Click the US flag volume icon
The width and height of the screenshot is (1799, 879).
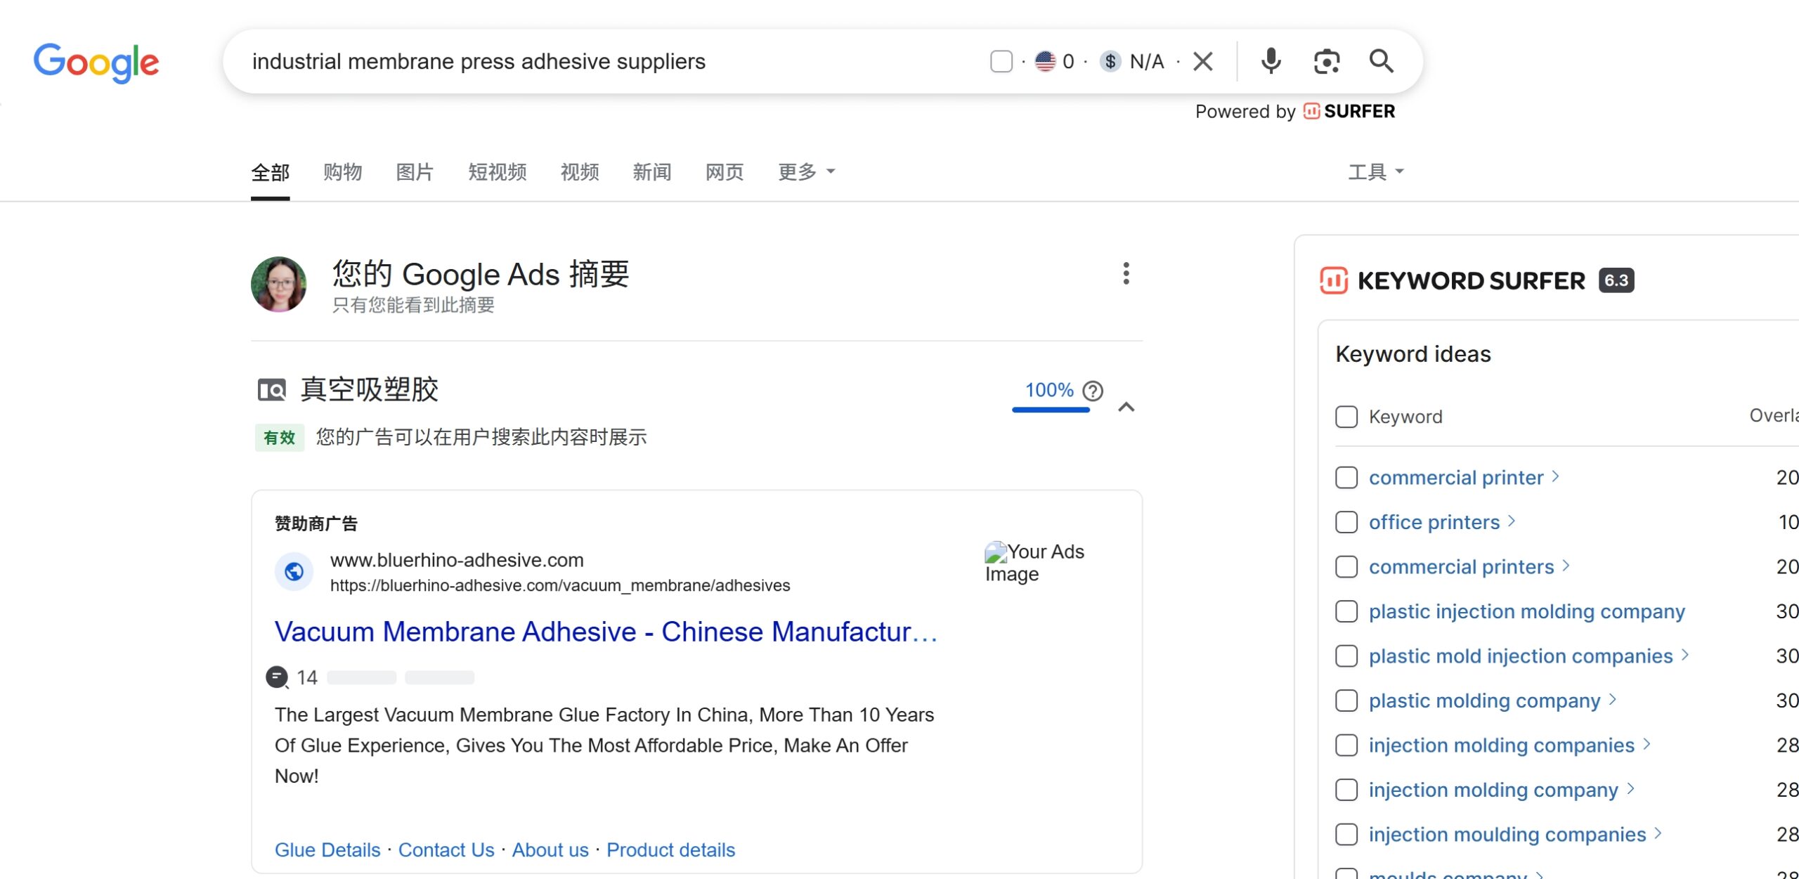(1045, 62)
